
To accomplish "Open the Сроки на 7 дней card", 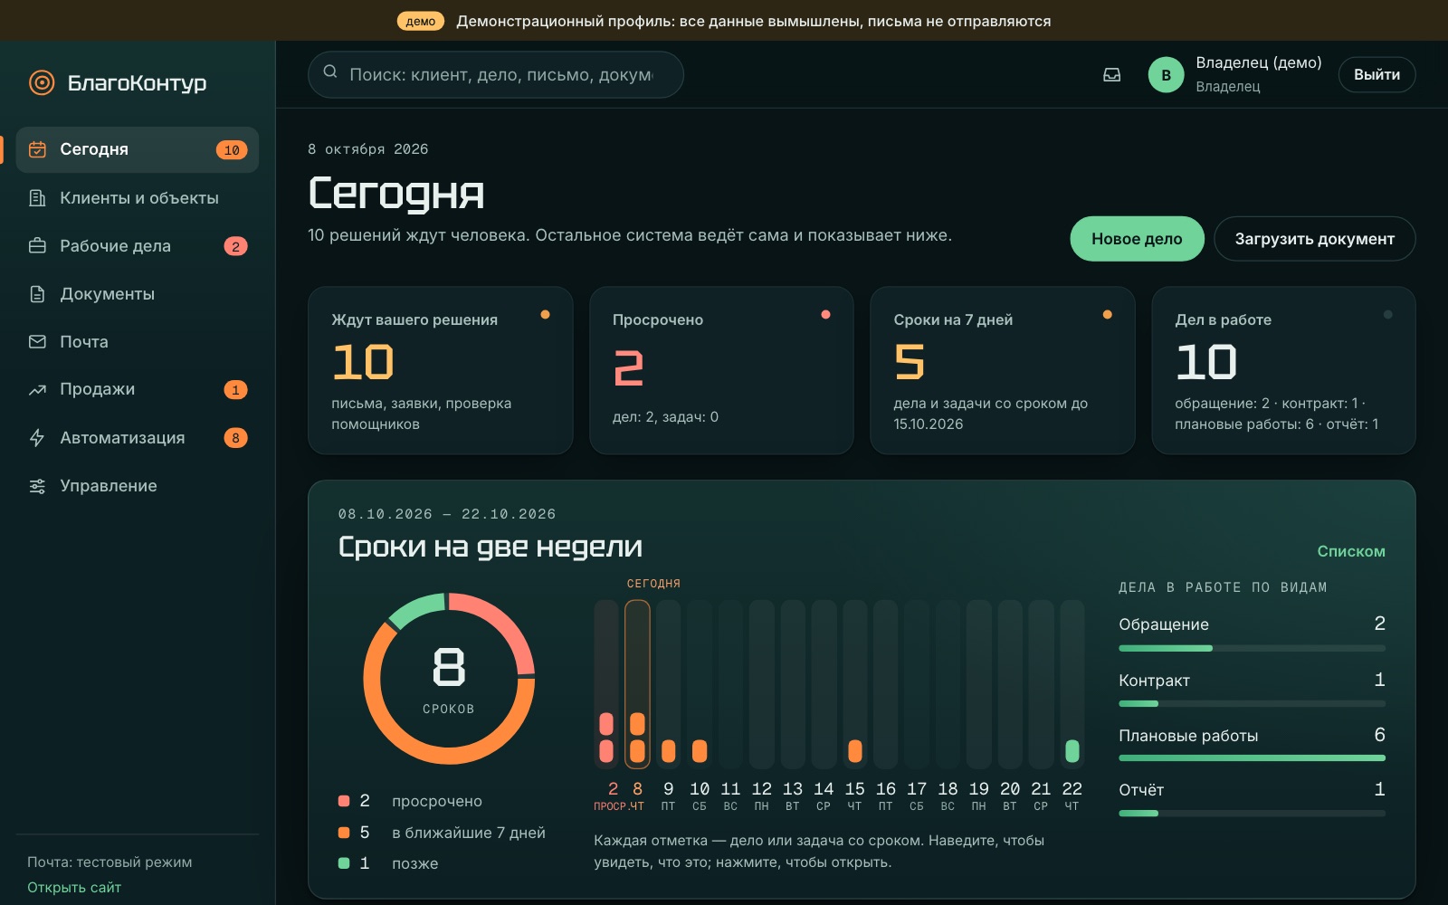I will coord(1002,370).
